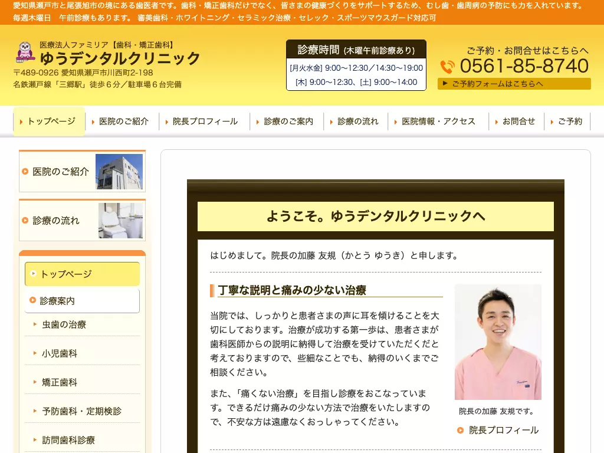The height and width of the screenshot is (453, 604).
Task: Click the 丁寧な説明と痛みの少ない治療 heading
Action: (x=292, y=290)
